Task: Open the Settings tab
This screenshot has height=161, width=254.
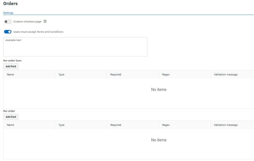Action: point(8,13)
